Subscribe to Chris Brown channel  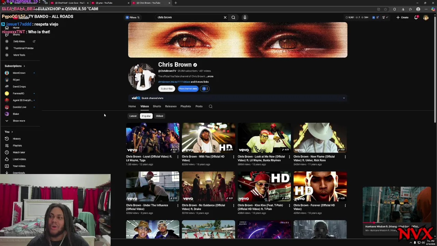tap(167, 88)
